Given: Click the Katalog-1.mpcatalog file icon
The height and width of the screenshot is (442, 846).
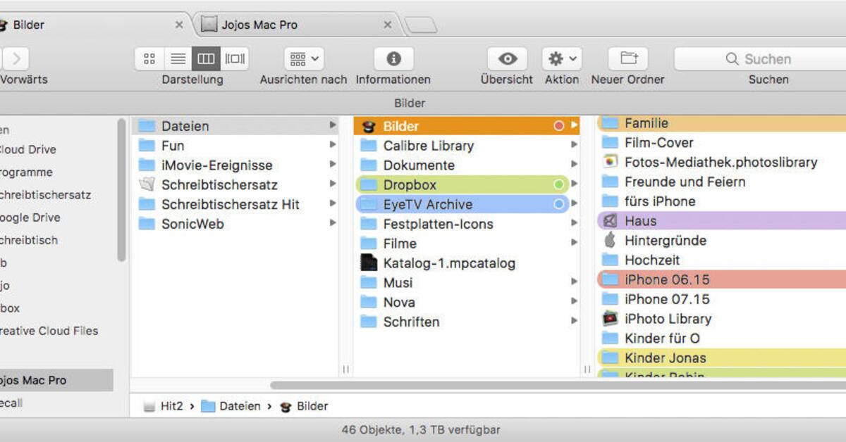Looking at the screenshot, I should click(369, 263).
